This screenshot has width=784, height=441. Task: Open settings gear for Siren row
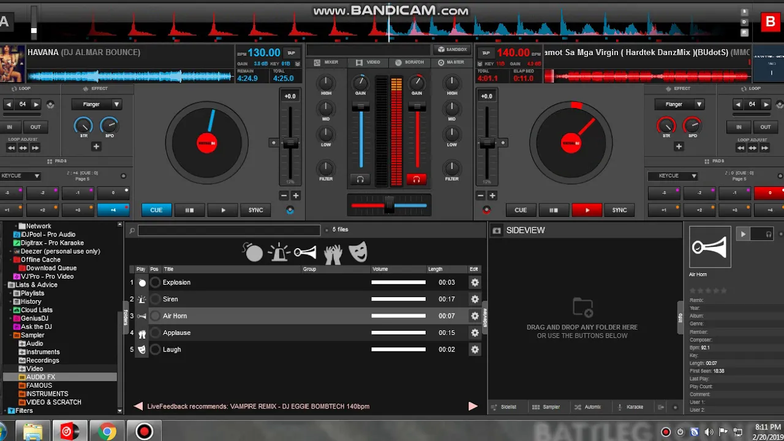pos(475,299)
